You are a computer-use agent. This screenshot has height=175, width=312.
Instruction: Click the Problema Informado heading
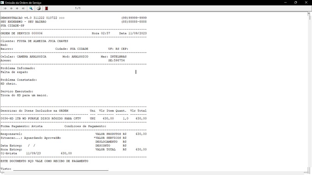click(x=18, y=68)
